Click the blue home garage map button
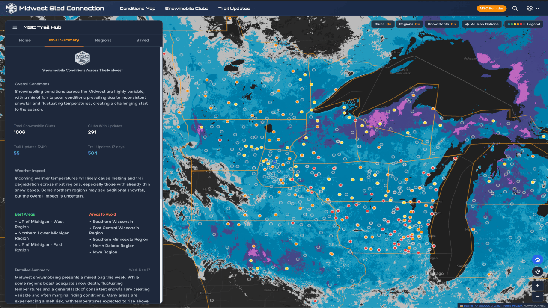 click(x=538, y=259)
